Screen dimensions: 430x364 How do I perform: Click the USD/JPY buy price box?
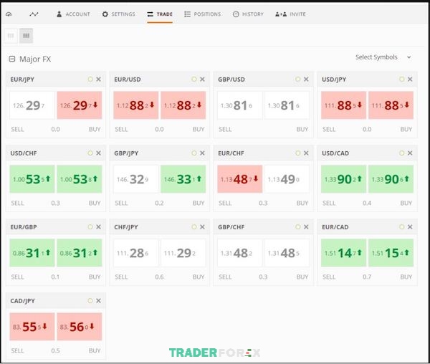click(x=391, y=105)
